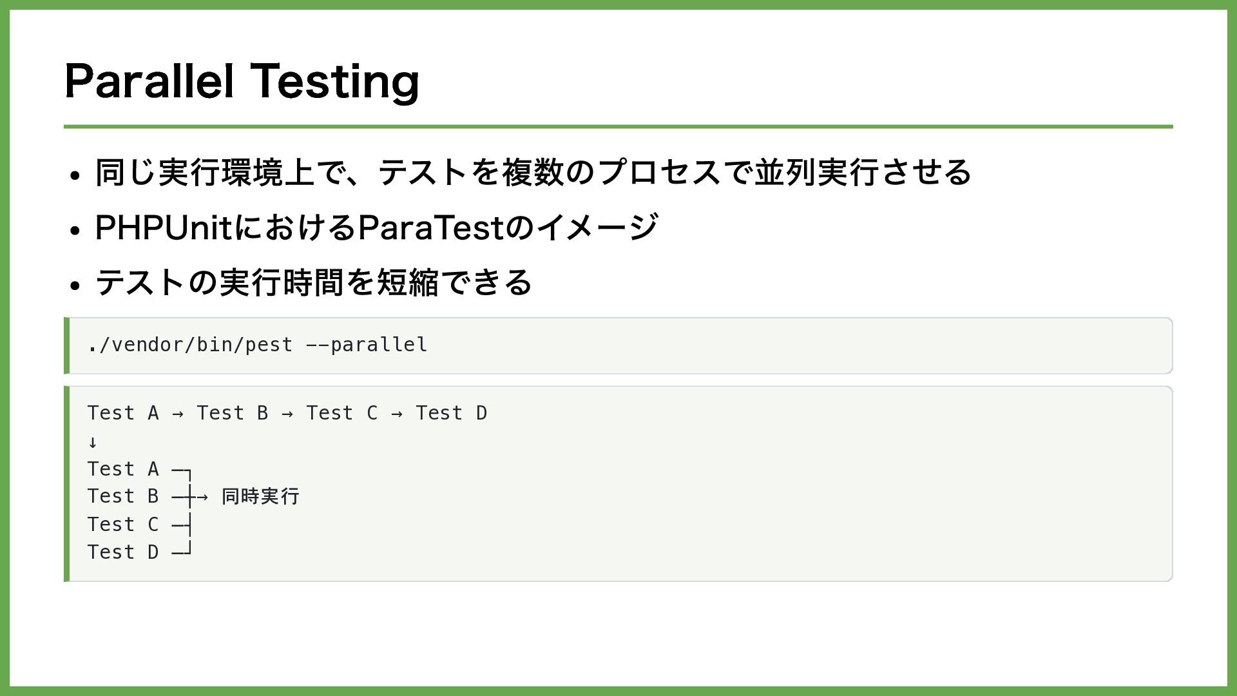Click the PHPUnit ParaTest bullet line
1237x696 pixels.
[x=376, y=227]
